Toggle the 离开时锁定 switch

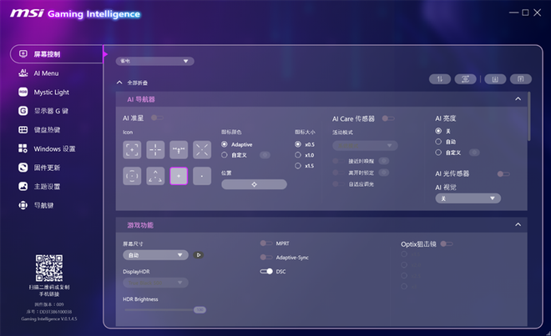[338, 173]
